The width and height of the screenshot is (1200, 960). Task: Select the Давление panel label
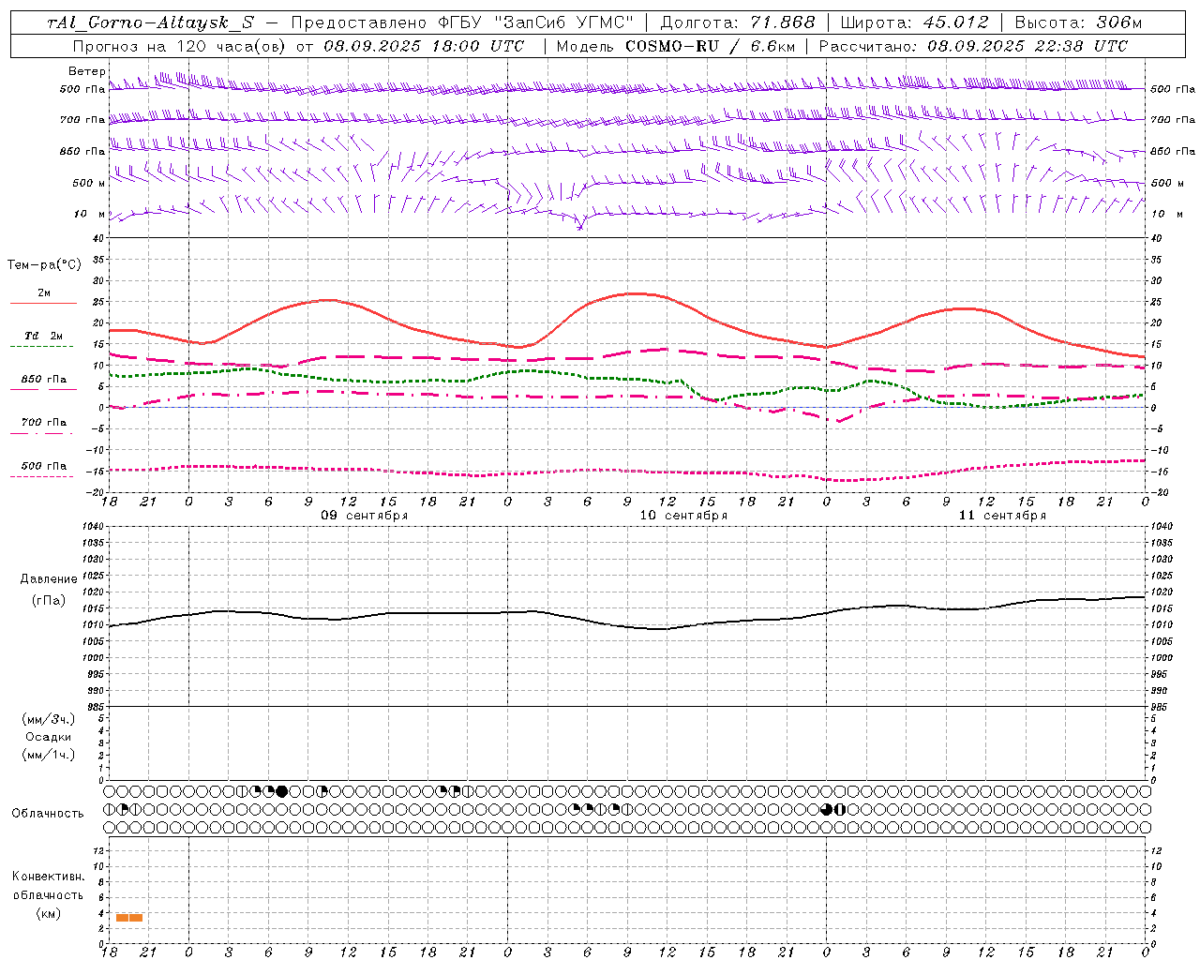click(49, 579)
